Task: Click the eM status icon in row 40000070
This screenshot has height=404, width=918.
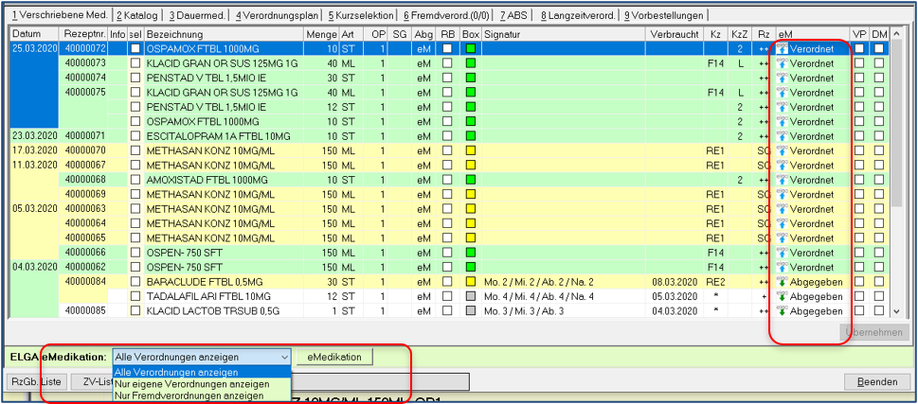Action: click(x=782, y=150)
